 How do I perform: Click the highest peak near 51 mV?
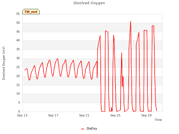pos(131,21)
